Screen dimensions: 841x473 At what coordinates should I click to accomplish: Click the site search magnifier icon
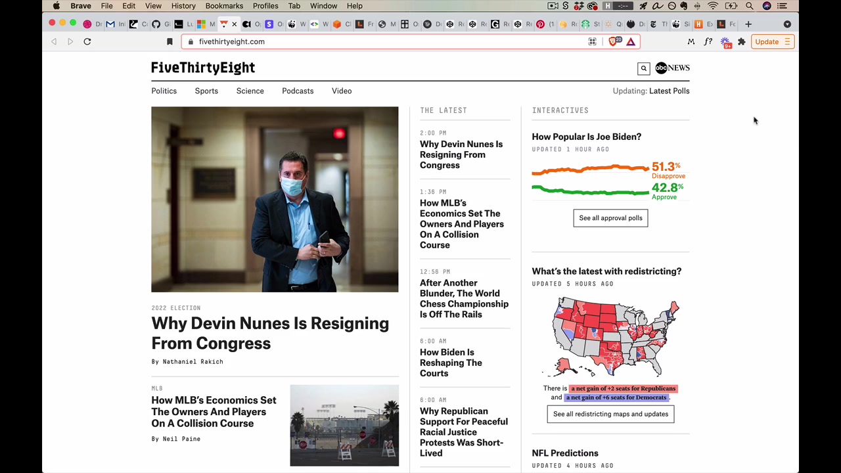pyautogui.click(x=644, y=68)
